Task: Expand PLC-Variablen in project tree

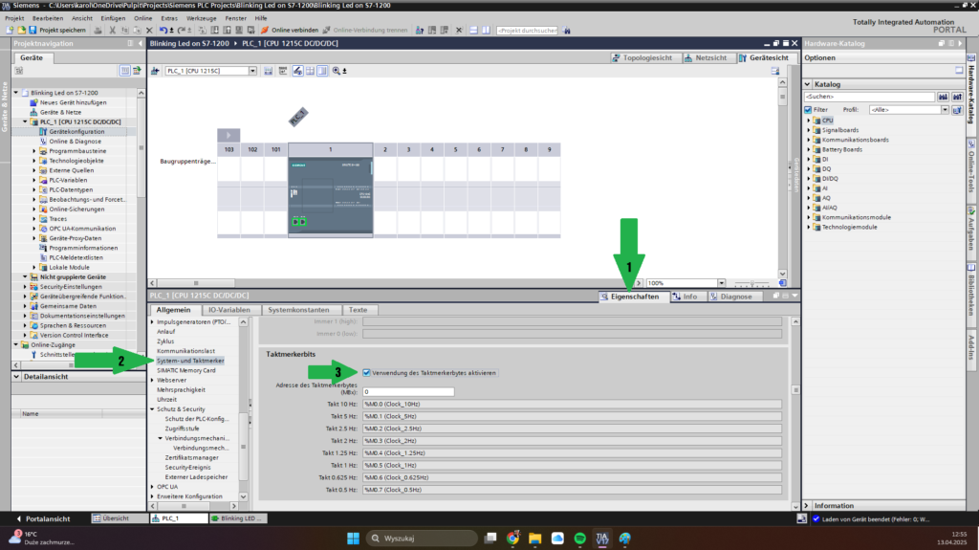Action: tap(34, 180)
